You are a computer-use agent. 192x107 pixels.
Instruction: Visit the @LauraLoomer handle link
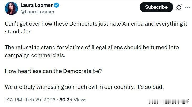[37, 12]
